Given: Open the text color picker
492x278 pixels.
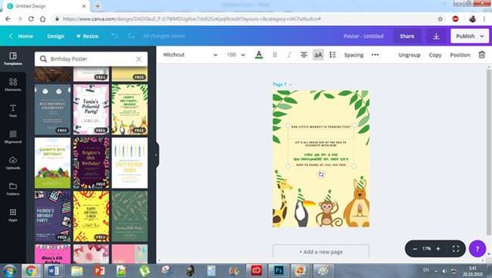Looking at the screenshot, I should point(259,55).
